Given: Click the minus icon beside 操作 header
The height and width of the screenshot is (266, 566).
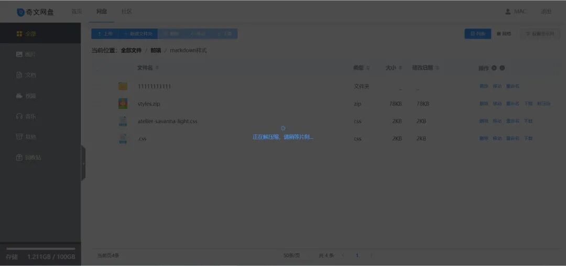Looking at the screenshot, I should click(502, 68).
